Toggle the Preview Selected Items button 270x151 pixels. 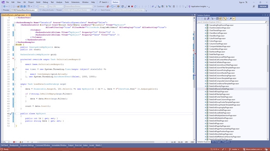point(234,19)
